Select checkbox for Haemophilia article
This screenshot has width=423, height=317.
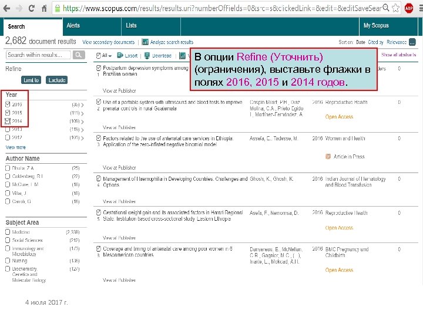(x=99, y=178)
